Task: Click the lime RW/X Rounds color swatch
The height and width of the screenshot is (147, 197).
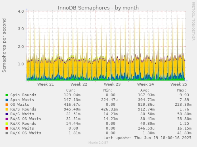Action: [x=7, y=124]
